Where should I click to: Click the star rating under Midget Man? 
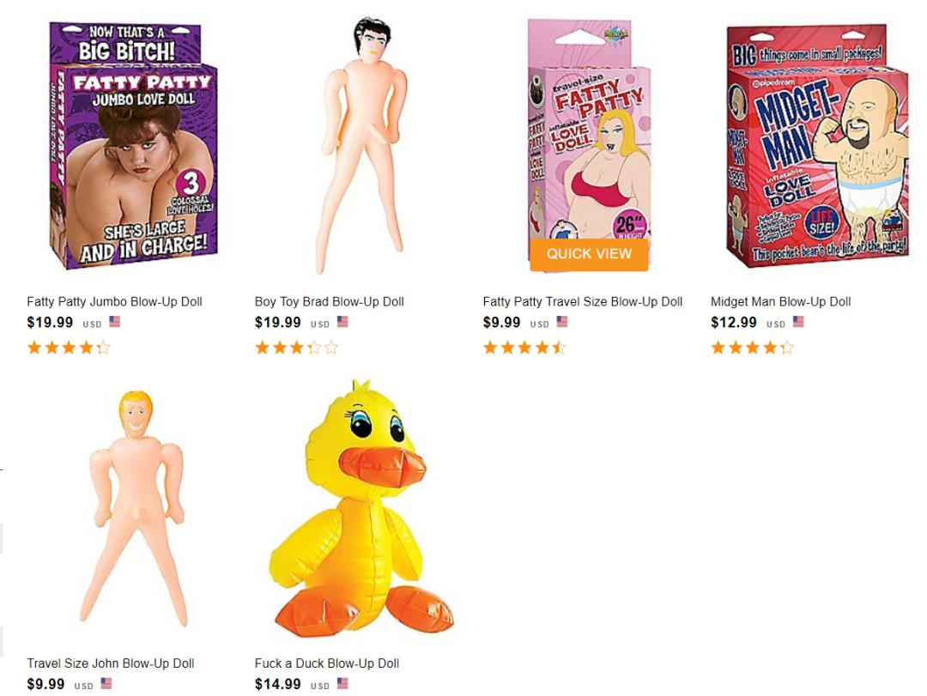coord(752,348)
